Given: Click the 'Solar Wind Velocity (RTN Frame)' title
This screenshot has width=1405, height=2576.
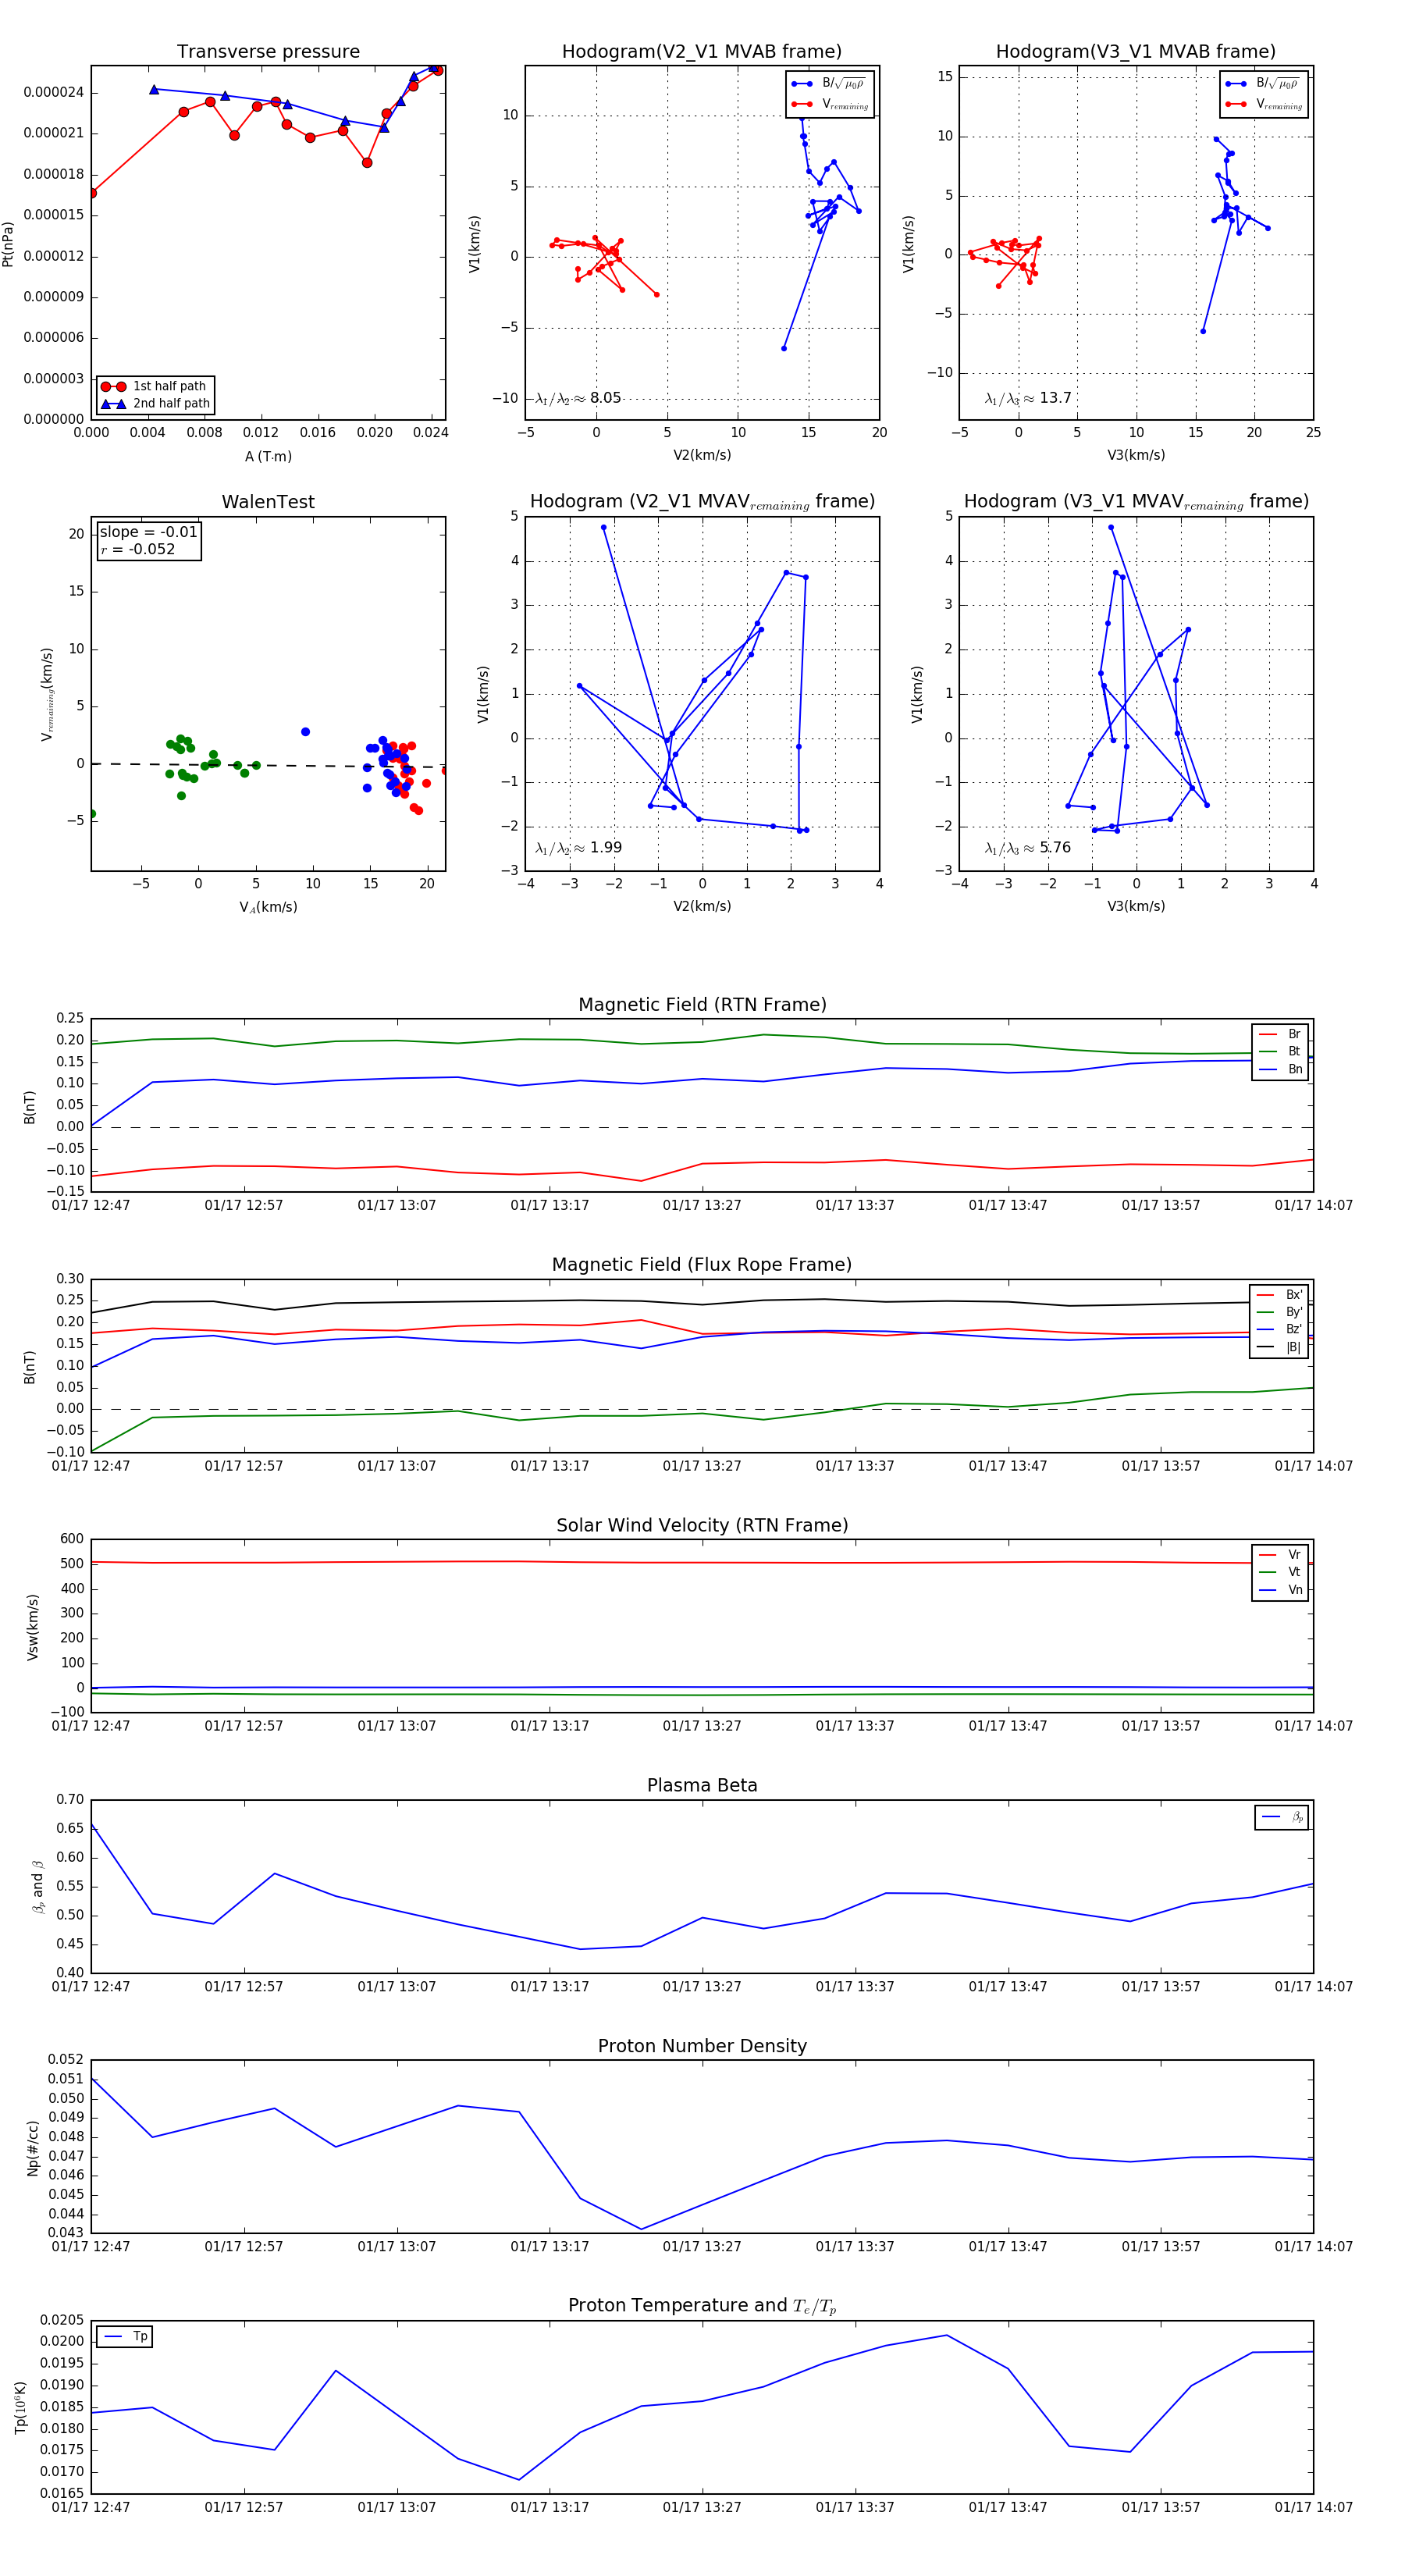Looking at the screenshot, I should coord(702,1525).
